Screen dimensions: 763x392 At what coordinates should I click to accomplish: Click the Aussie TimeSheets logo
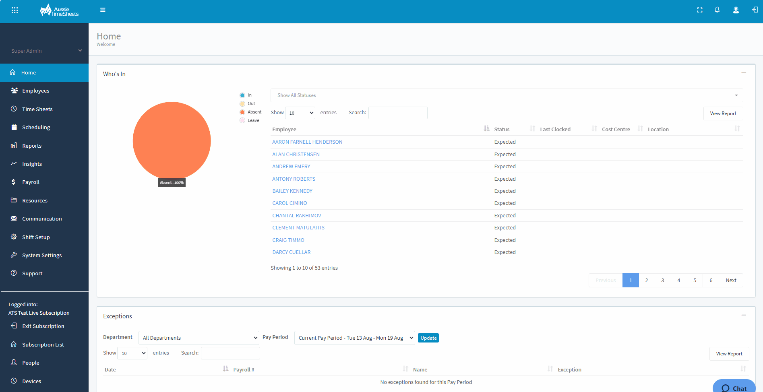pos(59,10)
